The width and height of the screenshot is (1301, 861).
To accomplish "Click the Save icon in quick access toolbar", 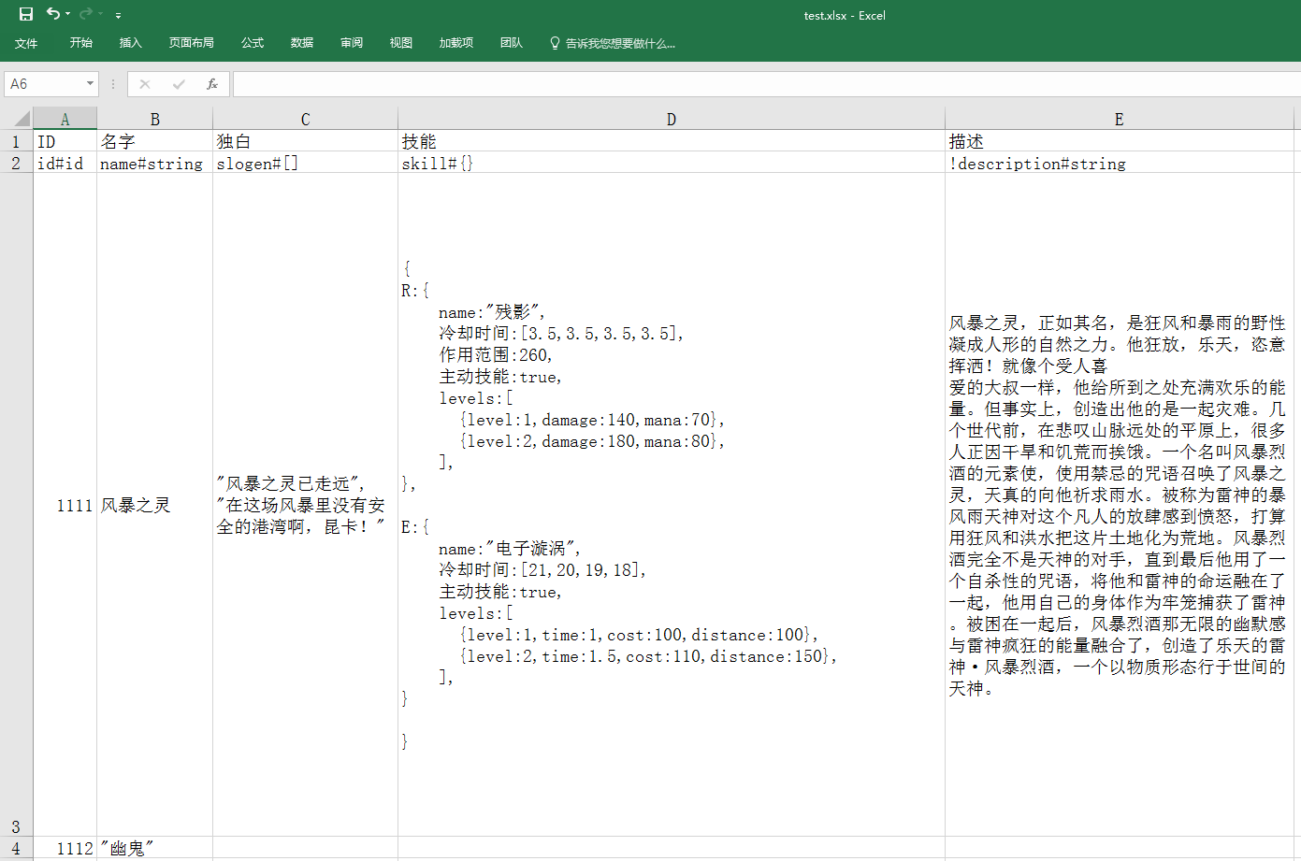I will tap(26, 14).
